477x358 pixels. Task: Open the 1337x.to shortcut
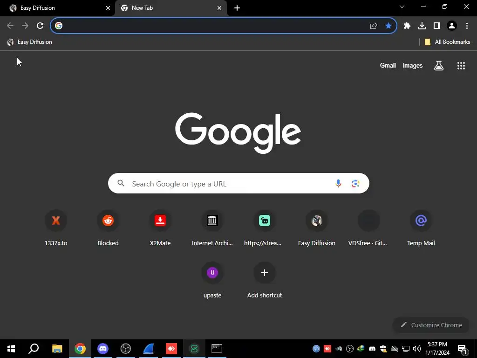click(56, 227)
